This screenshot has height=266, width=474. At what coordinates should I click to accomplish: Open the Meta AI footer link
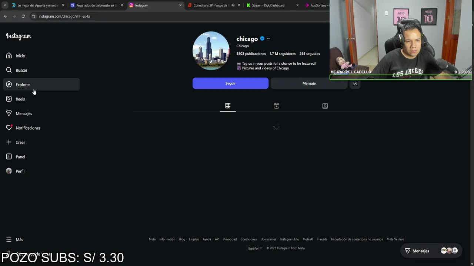click(308, 239)
